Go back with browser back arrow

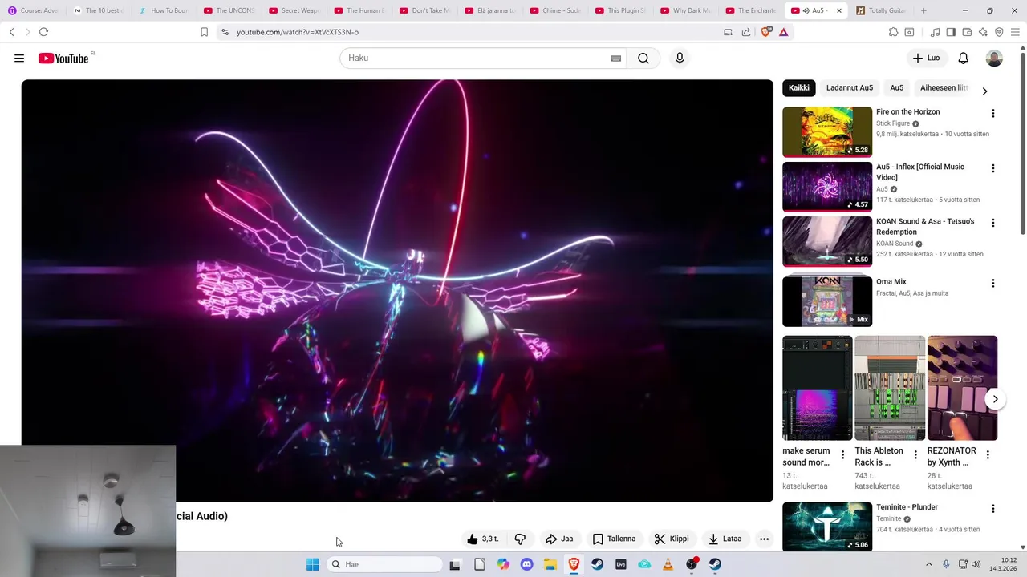click(12, 32)
